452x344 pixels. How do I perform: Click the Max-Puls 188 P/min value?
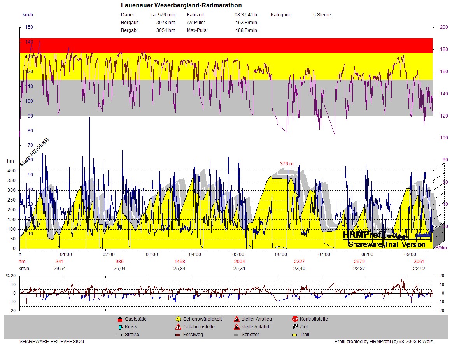(246, 30)
